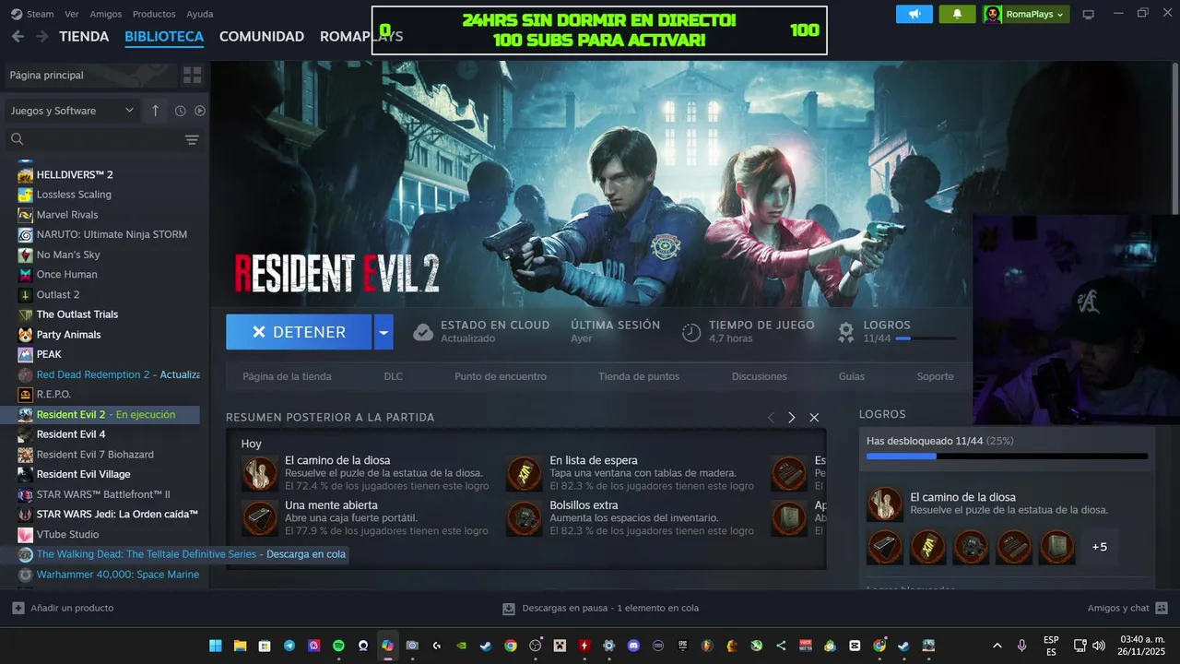Show the +5 more achievements

click(1099, 547)
